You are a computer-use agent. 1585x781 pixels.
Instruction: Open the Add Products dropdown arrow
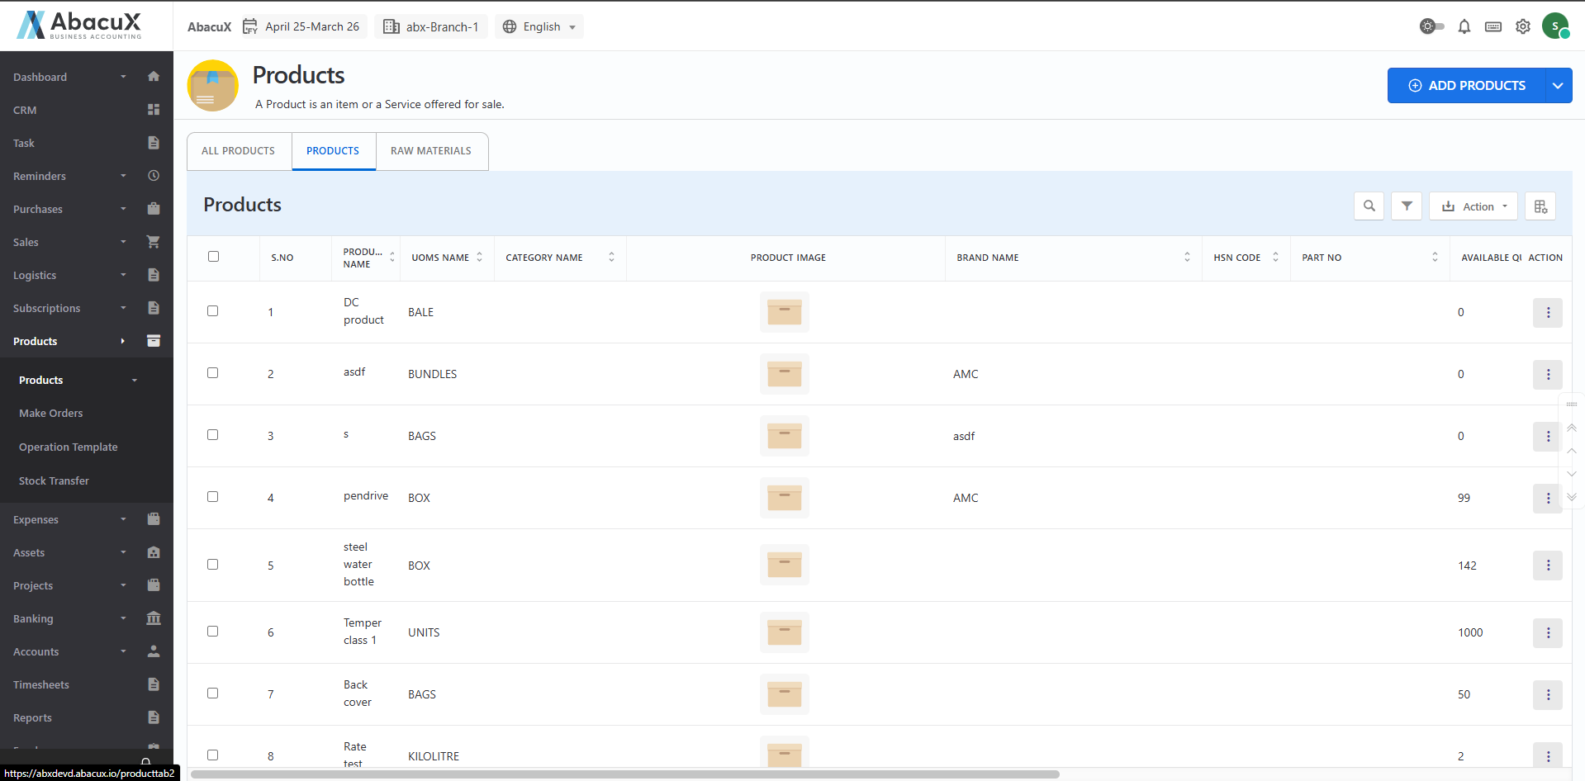pos(1558,86)
